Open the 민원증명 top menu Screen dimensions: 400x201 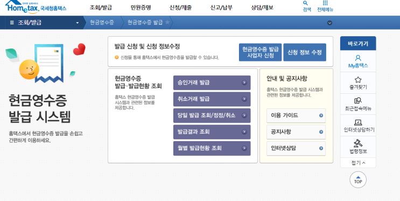tap(141, 8)
